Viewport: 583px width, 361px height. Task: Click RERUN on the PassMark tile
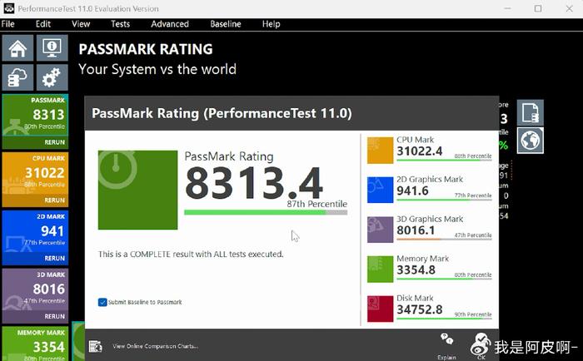click(x=55, y=142)
